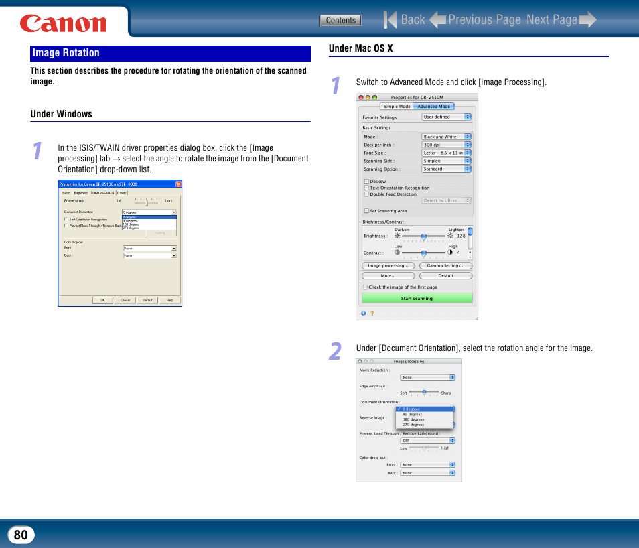Open the Back None dropdown in Windows dialog

click(150, 256)
